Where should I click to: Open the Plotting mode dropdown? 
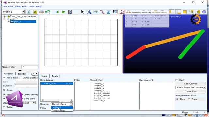(23, 12)
